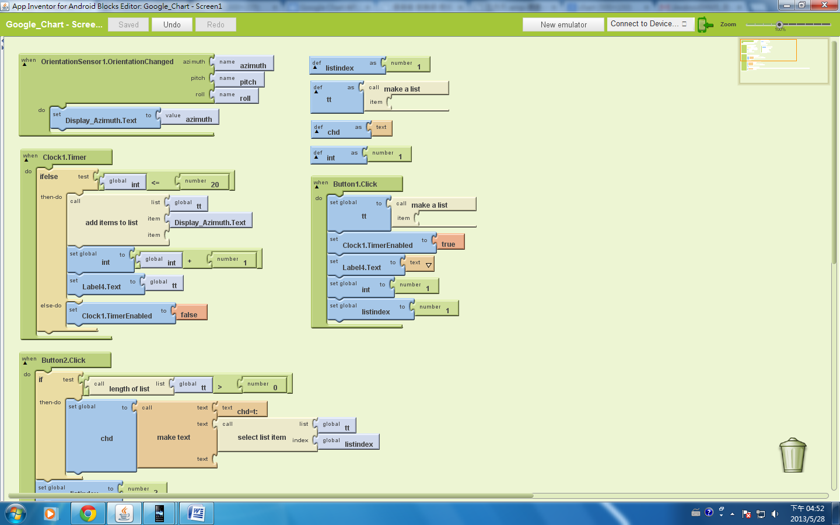Screen dimensions: 840x525
Task: Click the keyboard tray icon
Action: click(x=695, y=513)
